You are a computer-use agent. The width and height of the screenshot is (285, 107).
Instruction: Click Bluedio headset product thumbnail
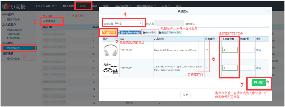coord(110,50)
